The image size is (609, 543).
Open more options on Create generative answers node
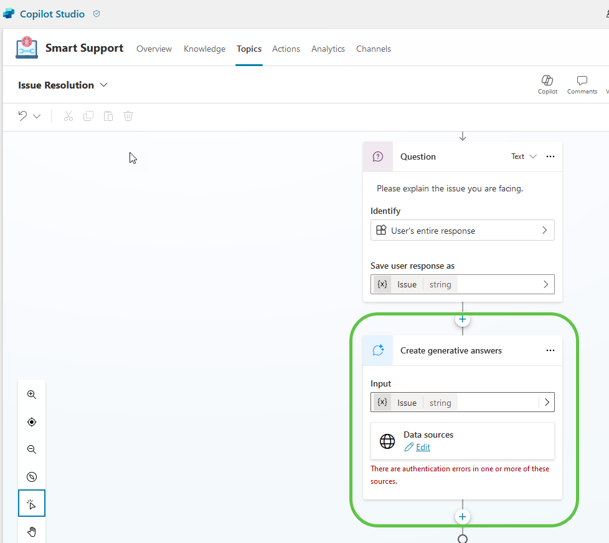point(550,350)
